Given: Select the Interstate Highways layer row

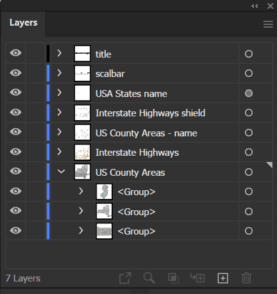Looking at the screenshot, I should (x=139, y=152).
